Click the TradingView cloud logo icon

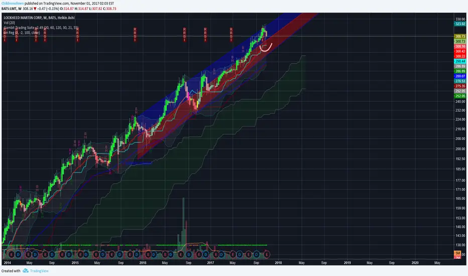(x=26, y=270)
